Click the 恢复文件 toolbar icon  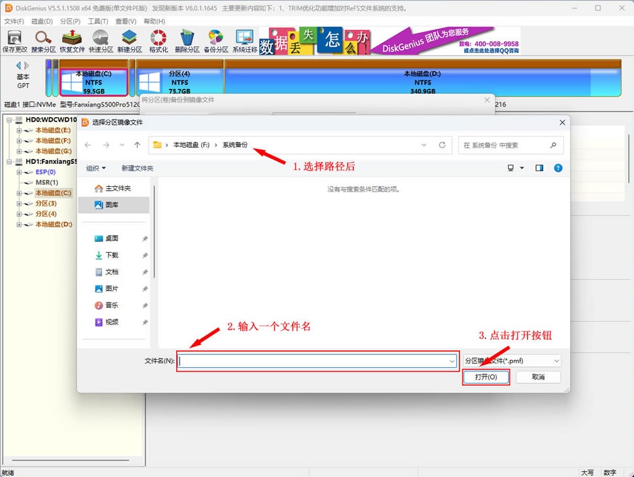click(x=72, y=41)
